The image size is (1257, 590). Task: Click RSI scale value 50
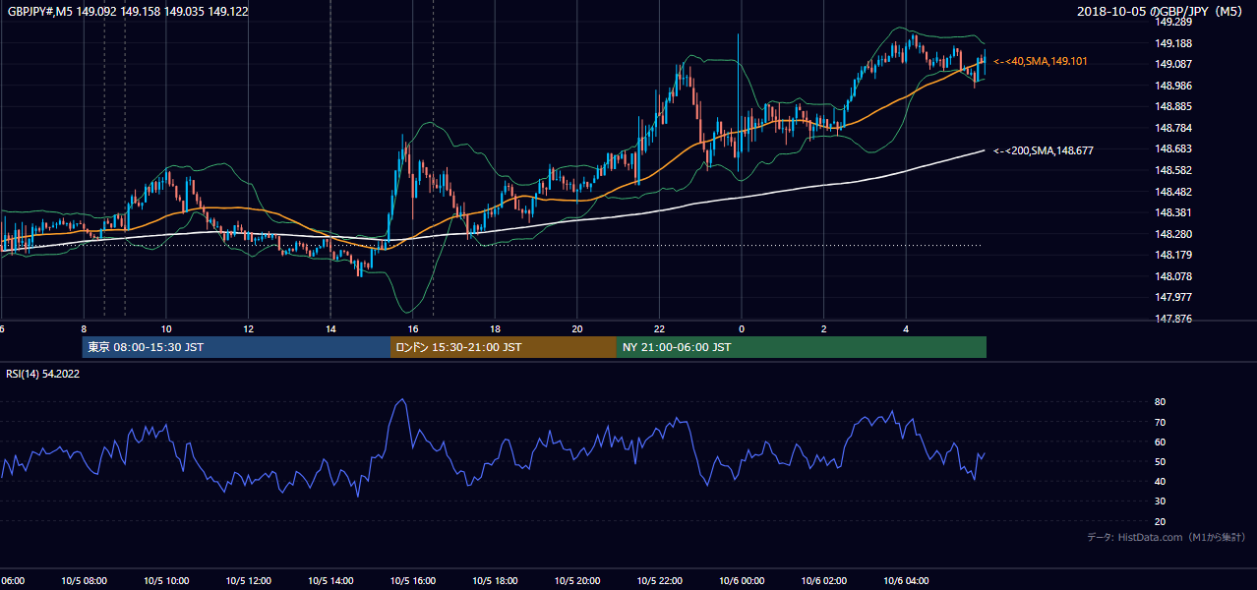click(1160, 461)
